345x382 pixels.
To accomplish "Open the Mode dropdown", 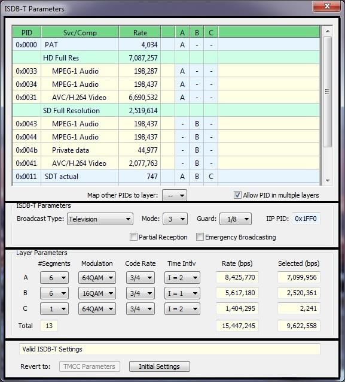I will click(x=175, y=219).
